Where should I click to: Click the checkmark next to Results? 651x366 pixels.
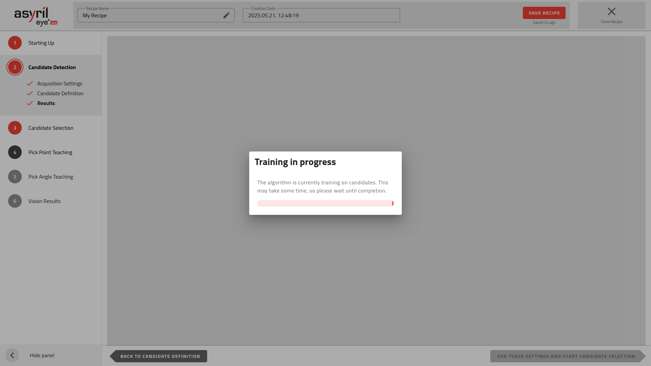tap(30, 103)
